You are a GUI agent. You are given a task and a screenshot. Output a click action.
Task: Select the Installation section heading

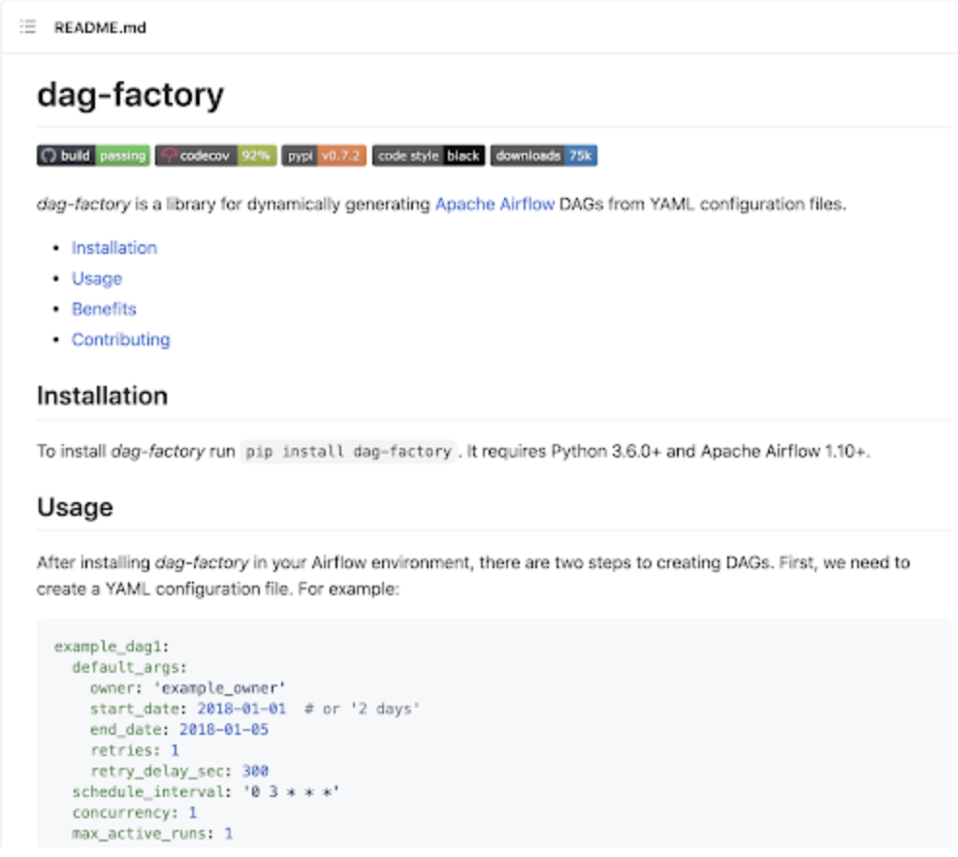pyautogui.click(x=102, y=397)
